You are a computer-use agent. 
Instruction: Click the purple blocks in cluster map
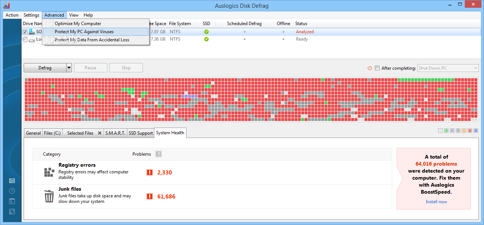[189, 96]
